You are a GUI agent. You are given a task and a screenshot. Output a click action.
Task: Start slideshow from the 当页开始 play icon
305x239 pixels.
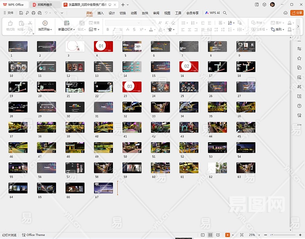coord(45,23)
